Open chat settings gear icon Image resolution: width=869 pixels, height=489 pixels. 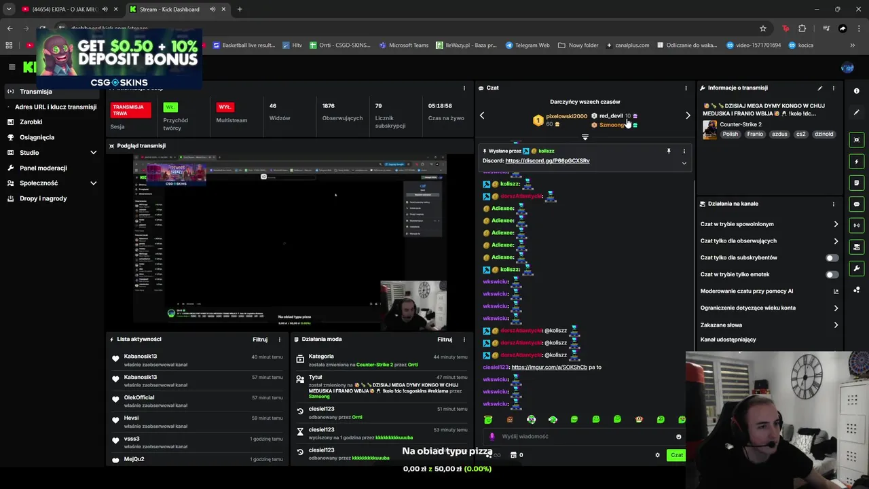point(657,455)
